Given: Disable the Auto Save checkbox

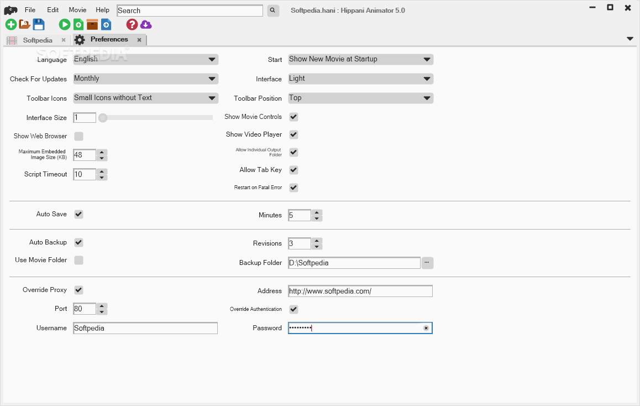Looking at the screenshot, I should (79, 214).
